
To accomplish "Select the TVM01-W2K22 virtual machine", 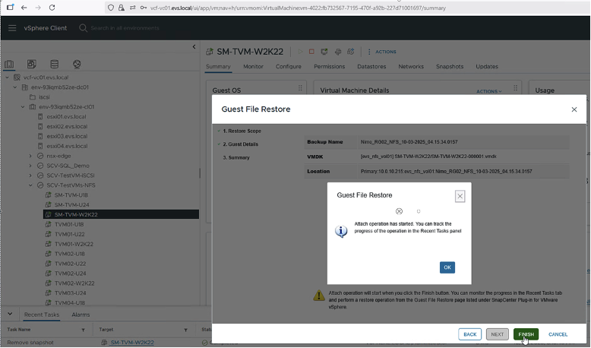I will 74,244.
